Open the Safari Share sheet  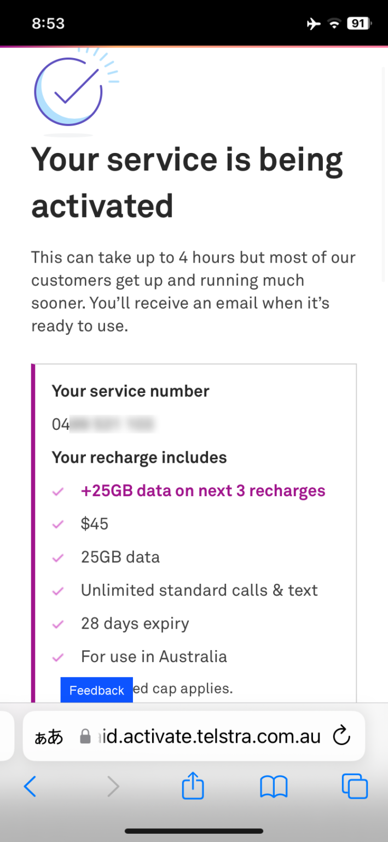pos(192,786)
